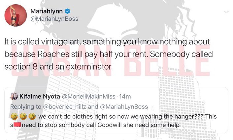This screenshot has width=233, height=140.
Task: Click the first laughing emoji
Action: coord(14,117)
